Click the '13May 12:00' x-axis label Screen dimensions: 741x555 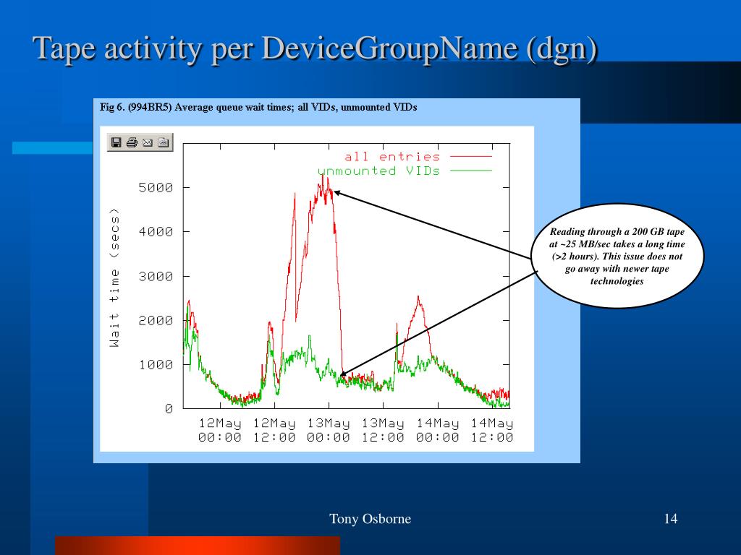[383, 431]
